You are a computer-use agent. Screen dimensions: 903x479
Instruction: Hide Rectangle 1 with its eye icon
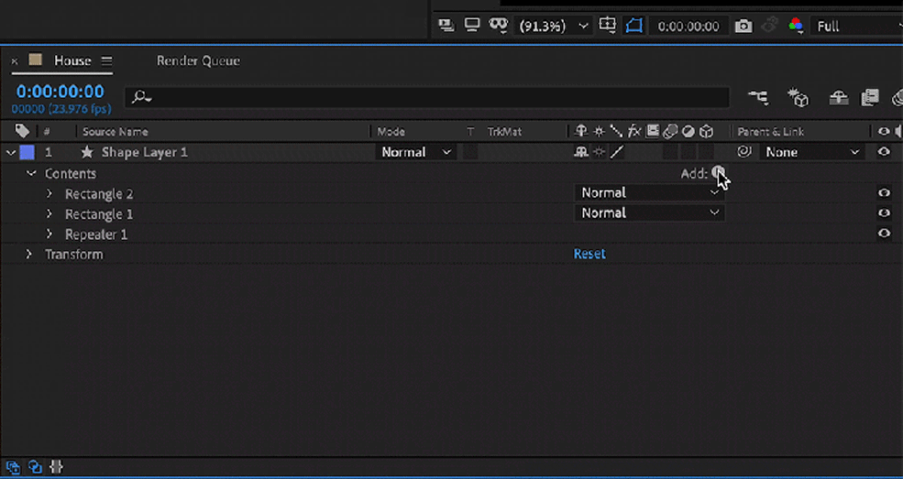tap(884, 213)
